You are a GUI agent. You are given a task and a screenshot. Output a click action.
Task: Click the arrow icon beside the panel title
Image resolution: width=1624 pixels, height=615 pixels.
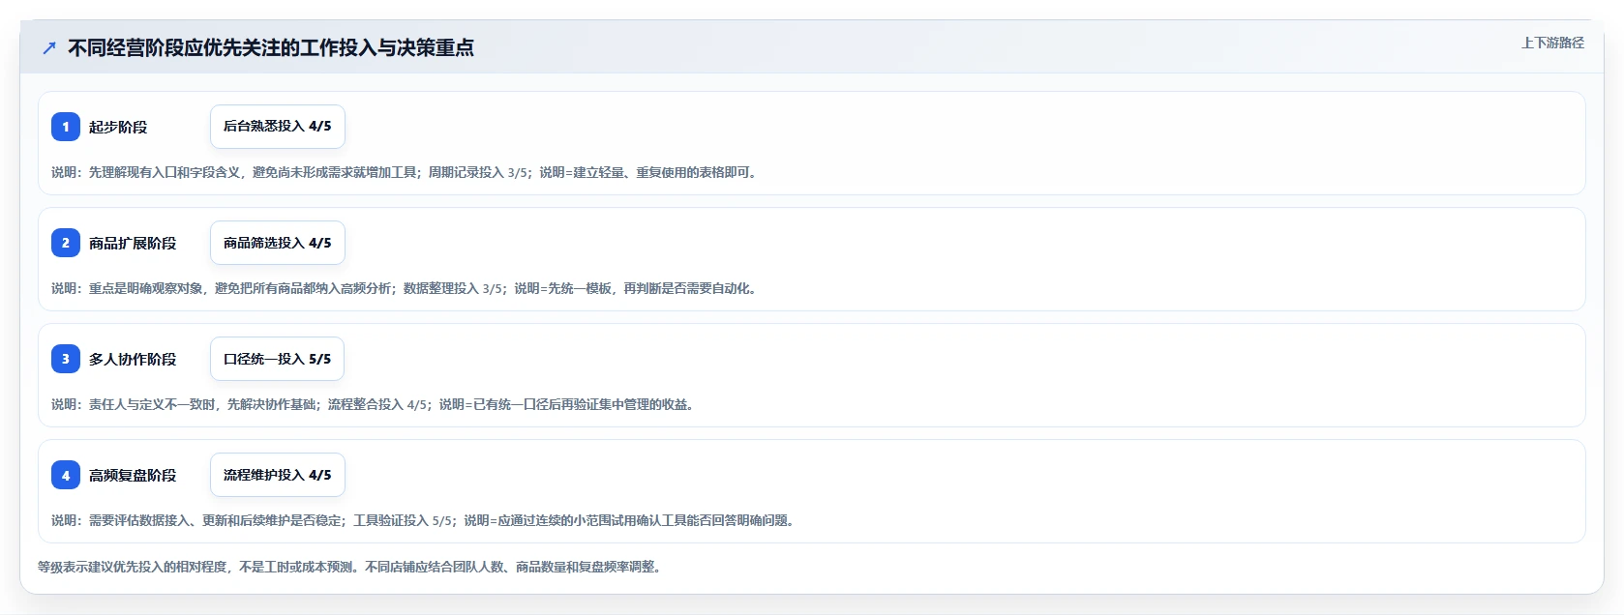[x=49, y=47]
